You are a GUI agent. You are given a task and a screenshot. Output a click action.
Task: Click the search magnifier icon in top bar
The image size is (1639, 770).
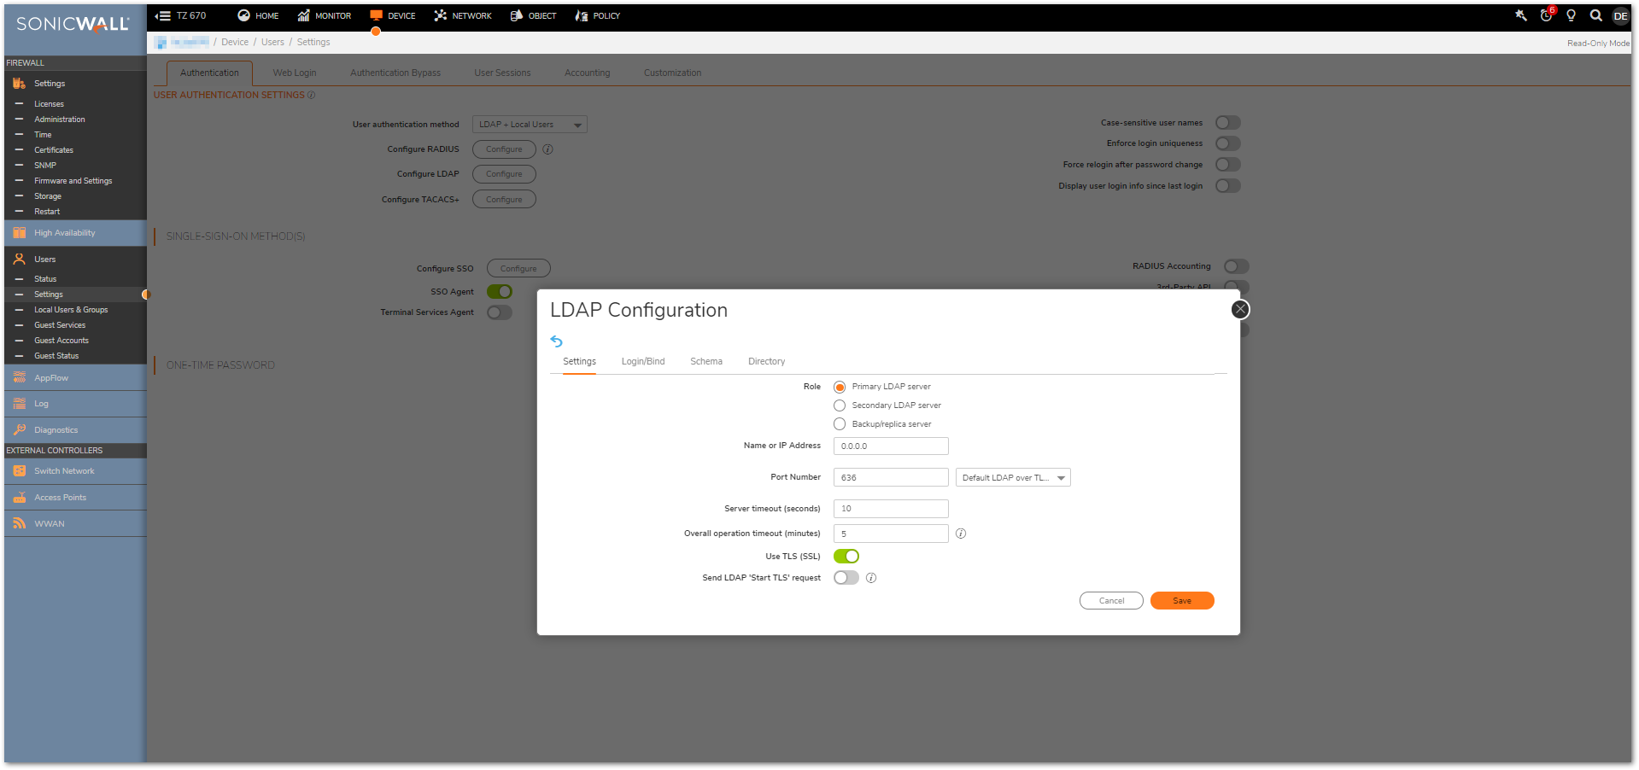1595,15
